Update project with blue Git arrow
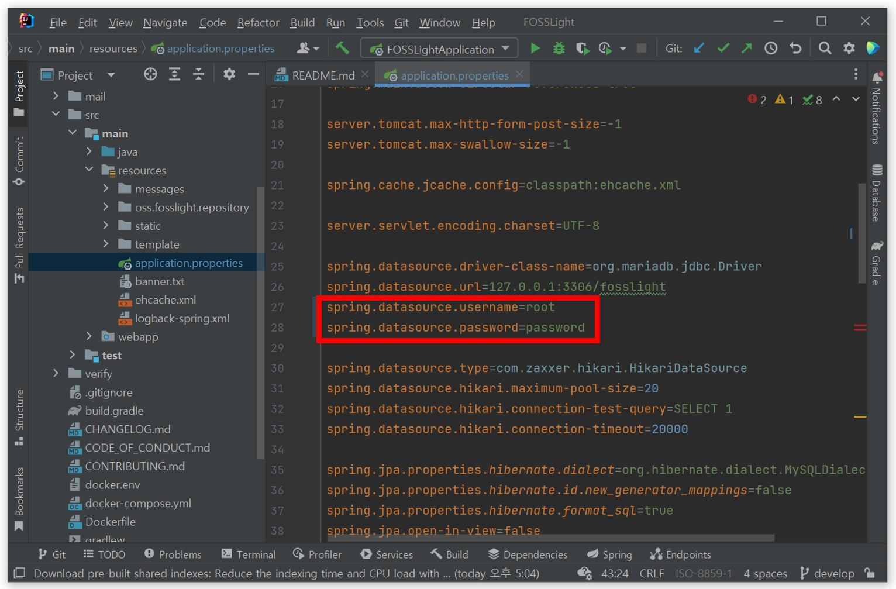Viewport: 896px width, 589px height. [699, 49]
